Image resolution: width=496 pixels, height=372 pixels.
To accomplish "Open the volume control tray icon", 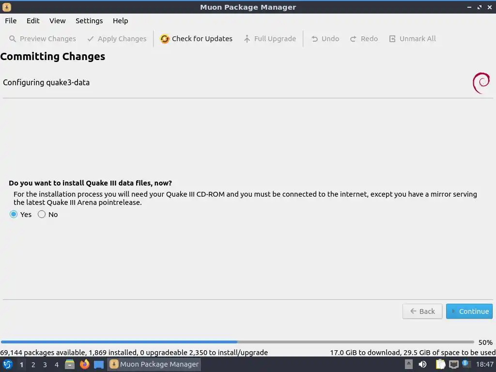I will click(422, 364).
